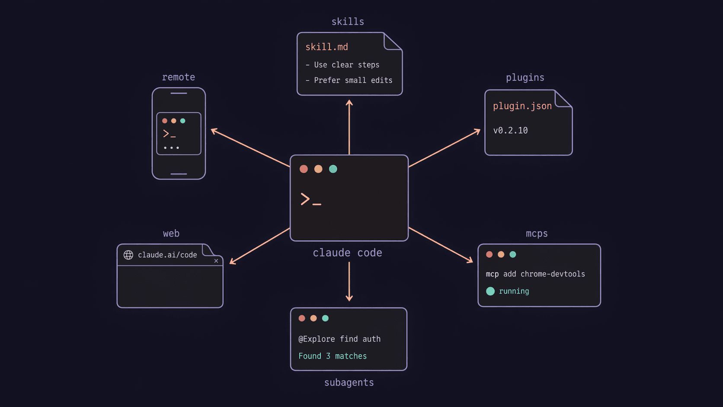Click the @Explore find auth command
This screenshot has width=723, height=407.
339,339
